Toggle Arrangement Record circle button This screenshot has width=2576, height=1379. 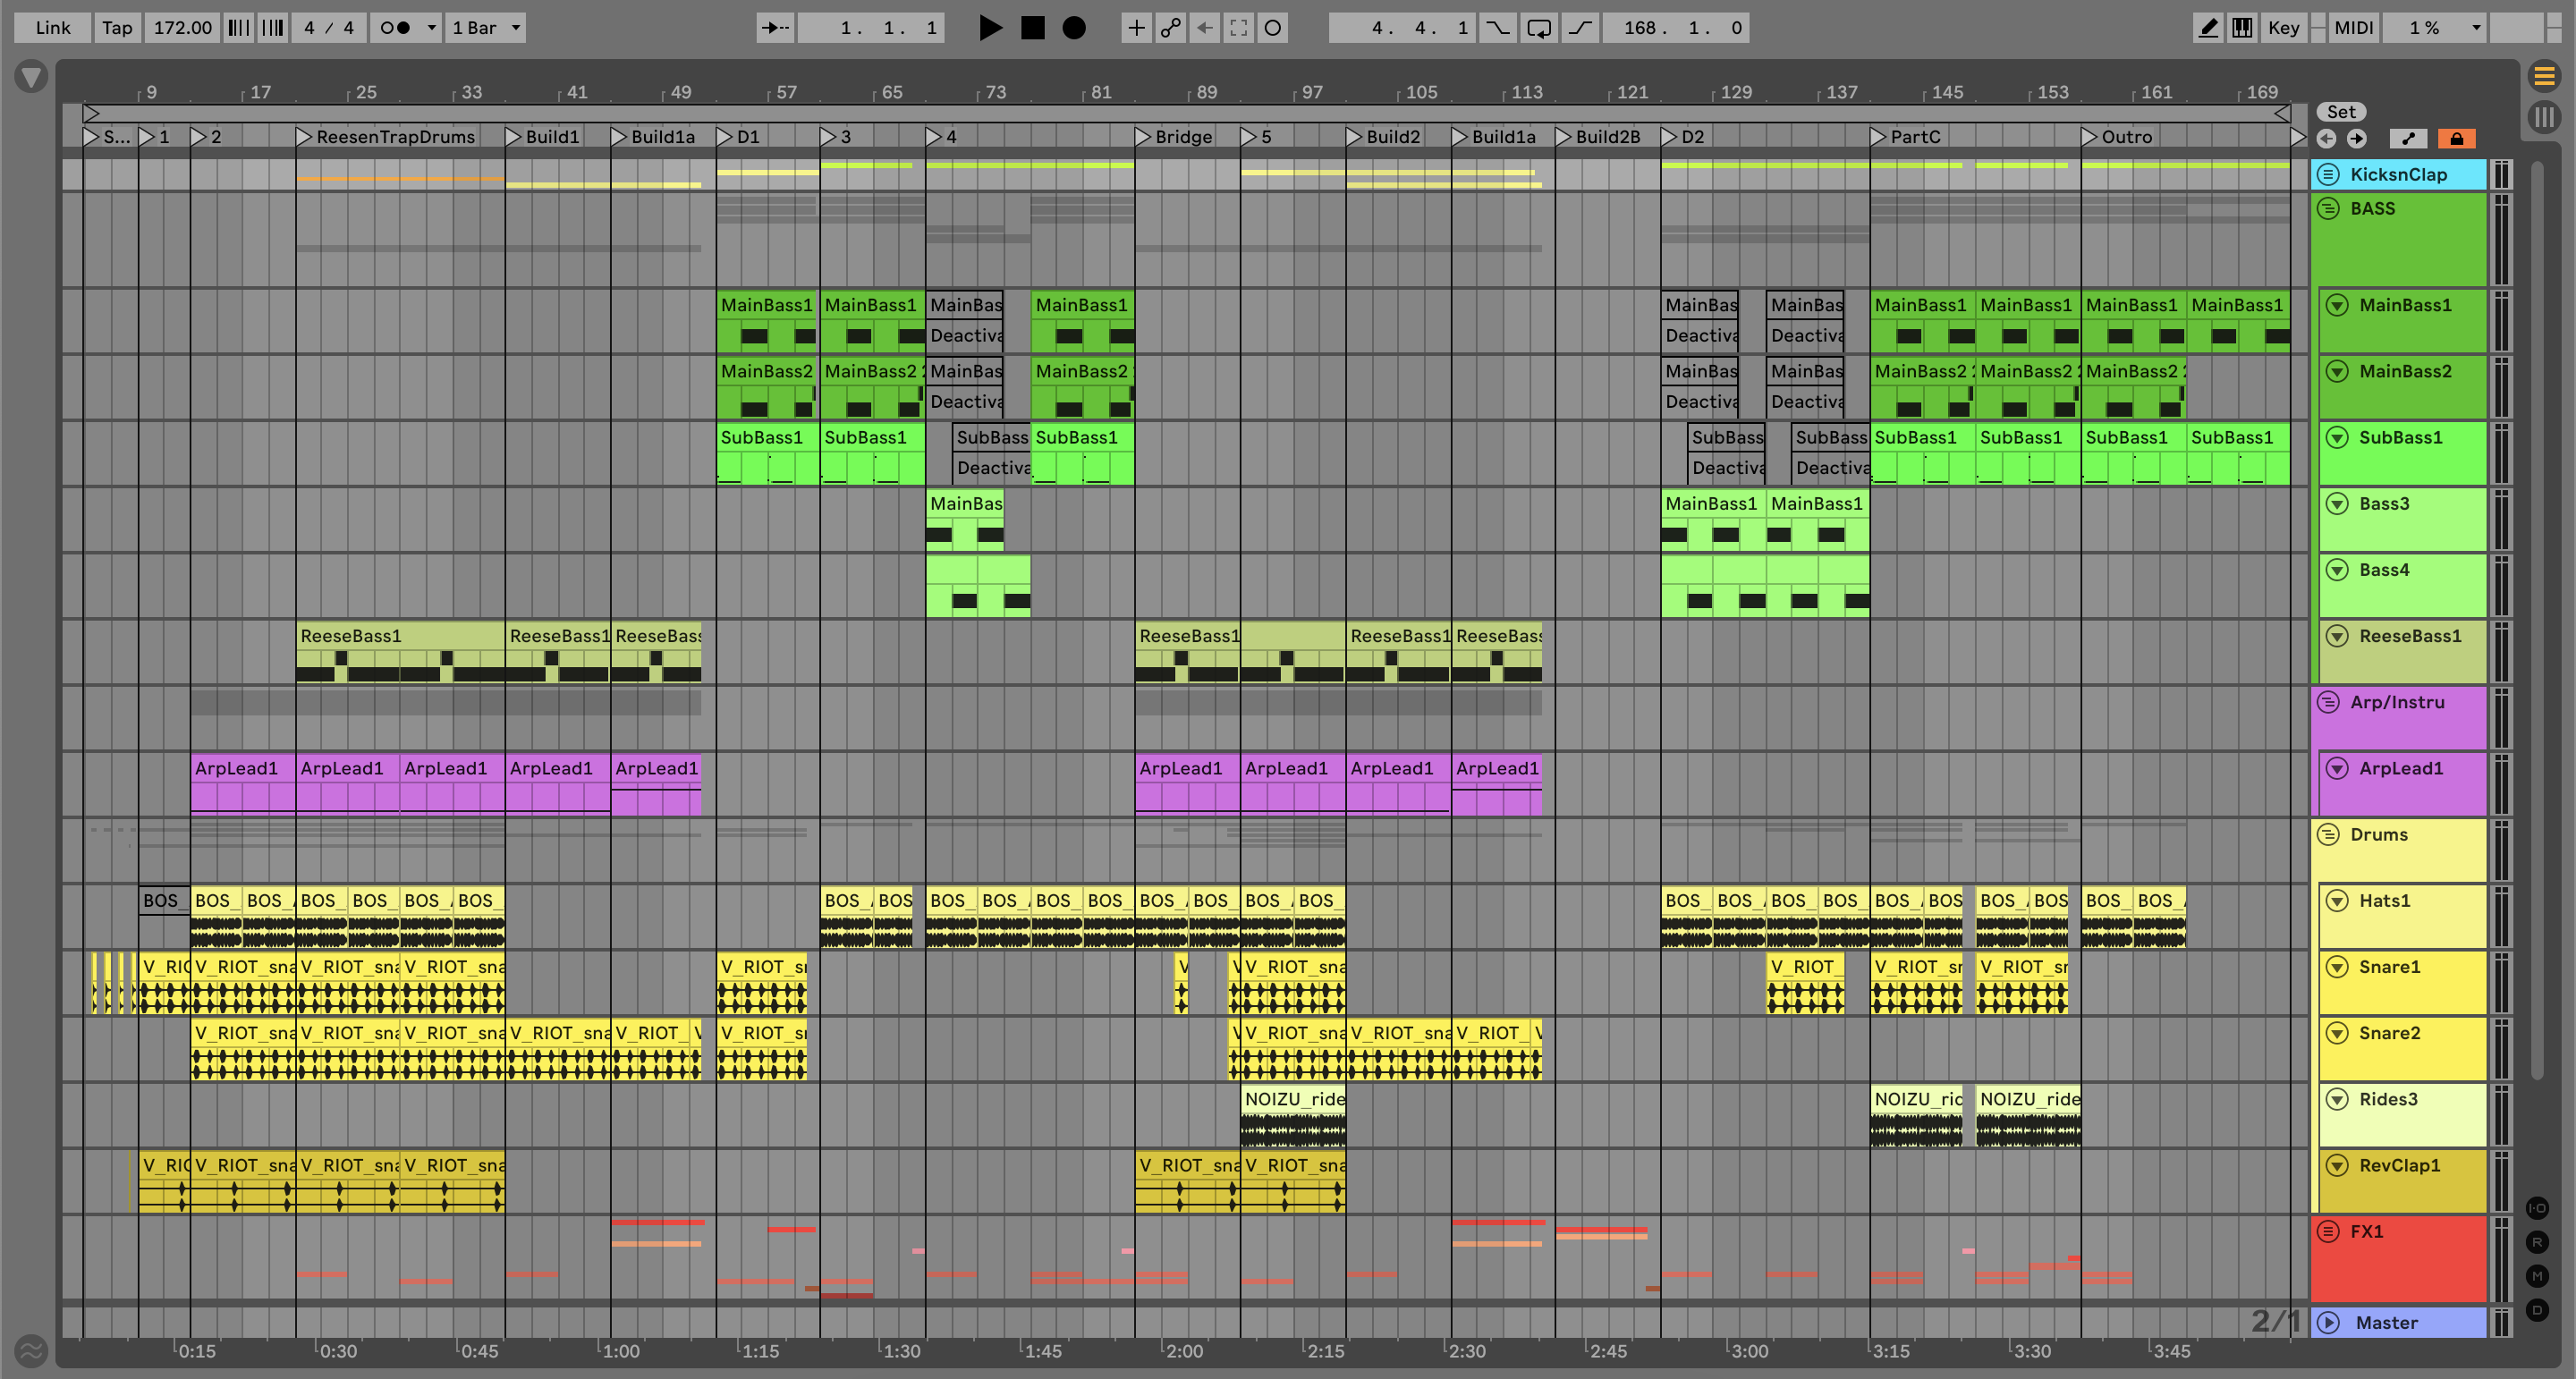(1074, 28)
